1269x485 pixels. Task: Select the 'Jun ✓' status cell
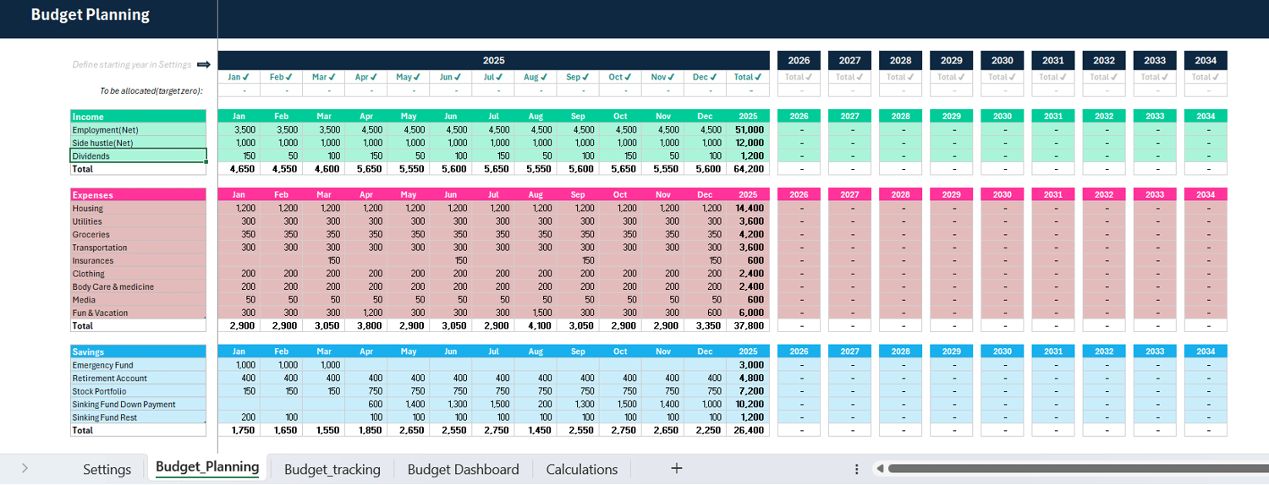(x=451, y=77)
